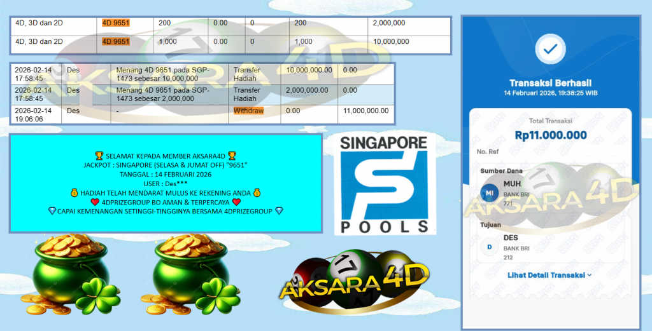Open the Lihat Detail Transaksi link
The height and width of the screenshot is (331, 652).
click(549, 276)
